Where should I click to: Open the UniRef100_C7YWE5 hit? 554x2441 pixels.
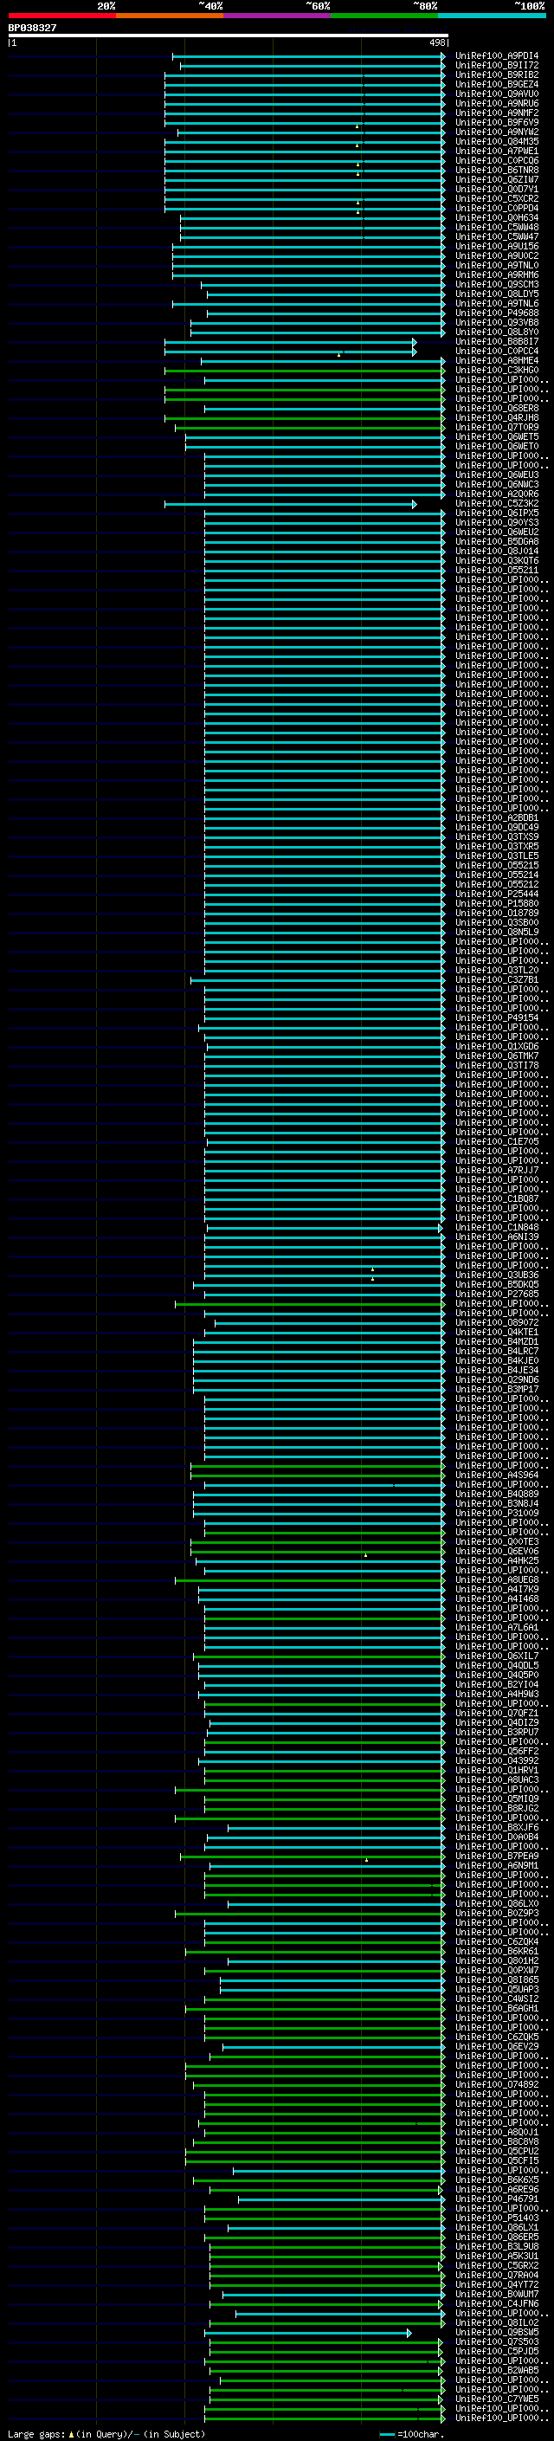(x=496, y=2399)
